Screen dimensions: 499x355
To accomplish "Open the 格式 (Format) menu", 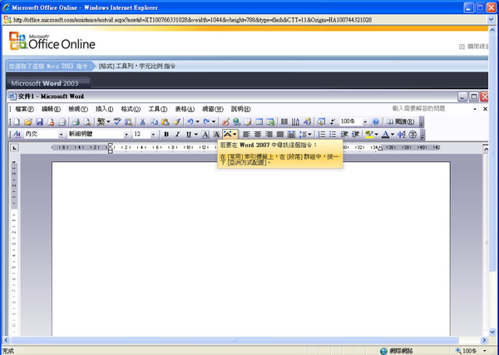I will [x=131, y=109].
